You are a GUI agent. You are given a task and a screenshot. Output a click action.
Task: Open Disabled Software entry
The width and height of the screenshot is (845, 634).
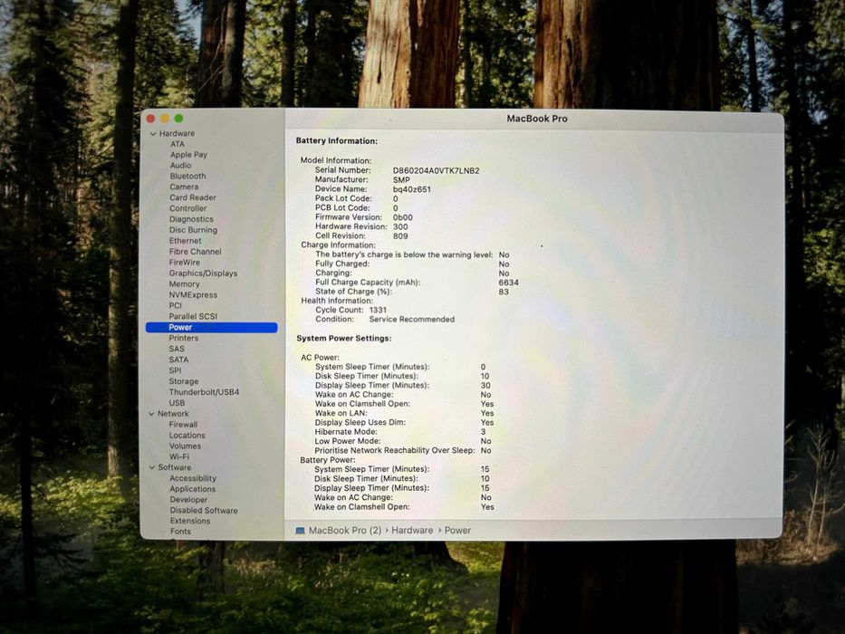(x=204, y=510)
